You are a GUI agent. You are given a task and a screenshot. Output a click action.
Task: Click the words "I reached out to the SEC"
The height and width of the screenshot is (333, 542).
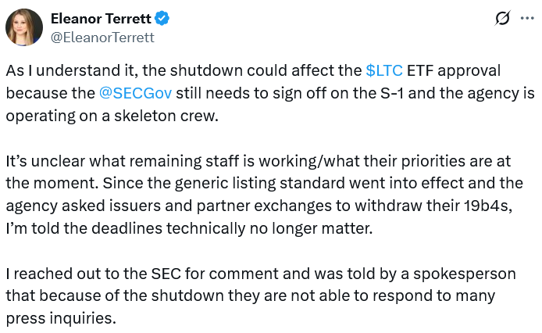[x=84, y=275]
